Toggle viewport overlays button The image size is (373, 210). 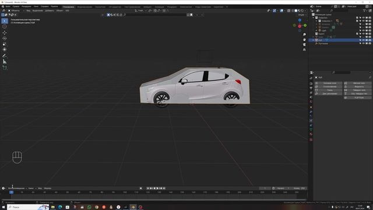click(281, 10)
